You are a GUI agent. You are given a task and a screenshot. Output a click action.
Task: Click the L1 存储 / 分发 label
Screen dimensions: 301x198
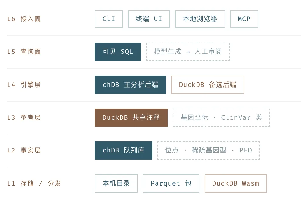click(x=34, y=184)
